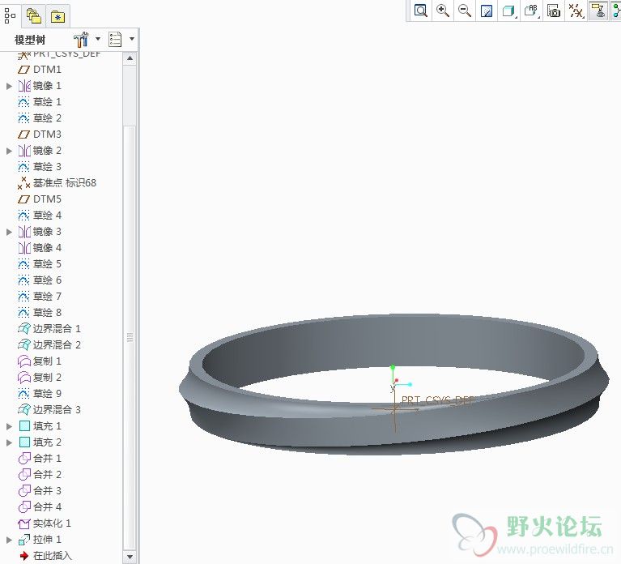Expand the 镜像 1 tree node
This screenshot has width=621, height=564.
point(9,86)
